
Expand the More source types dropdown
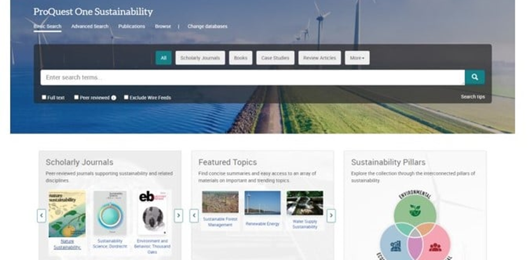pos(357,58)
